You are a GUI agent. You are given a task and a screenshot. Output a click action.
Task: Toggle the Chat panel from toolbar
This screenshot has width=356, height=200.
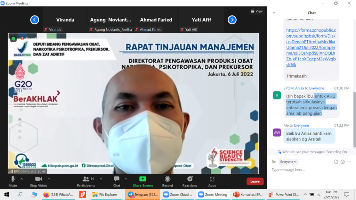116,179
